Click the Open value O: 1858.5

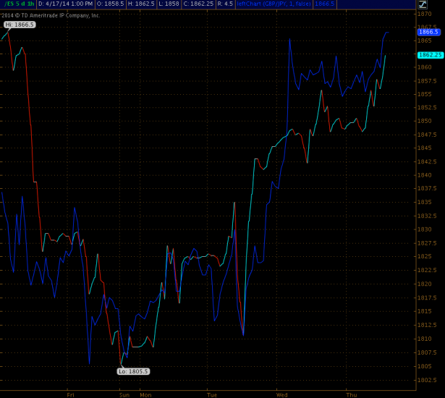coord(111,4)
